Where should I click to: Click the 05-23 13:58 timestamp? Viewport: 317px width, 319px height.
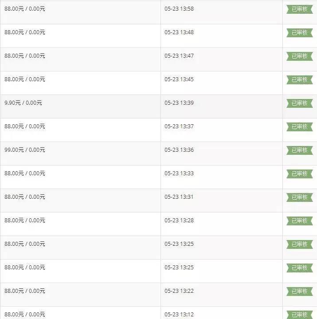coord(179,9)
